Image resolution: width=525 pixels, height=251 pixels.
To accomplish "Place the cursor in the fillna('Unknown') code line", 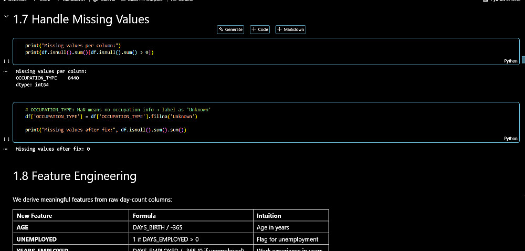I will [111, 116].
